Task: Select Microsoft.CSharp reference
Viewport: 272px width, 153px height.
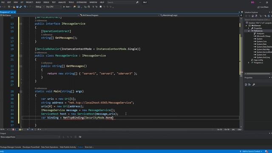Action: (263, 36)
